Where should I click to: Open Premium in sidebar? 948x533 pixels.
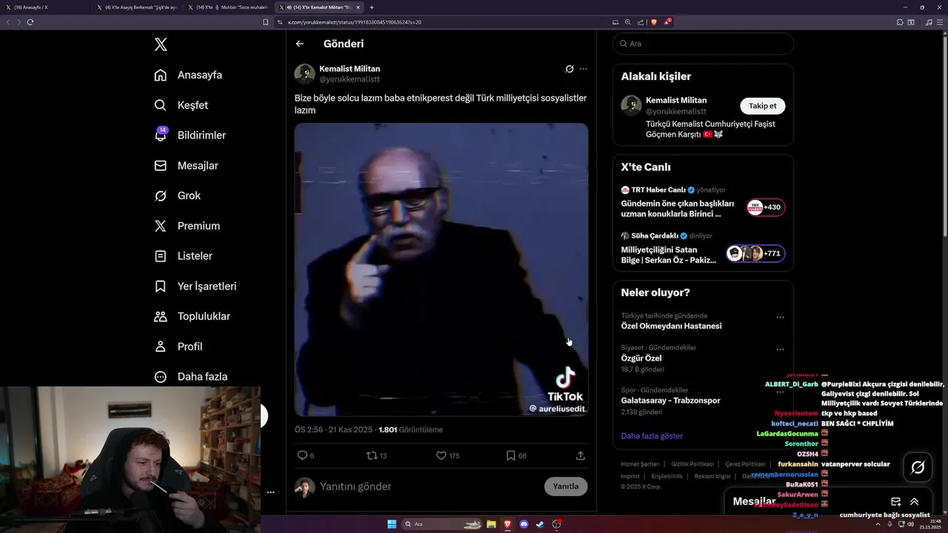pyautogui.click(x=187, y=226)
